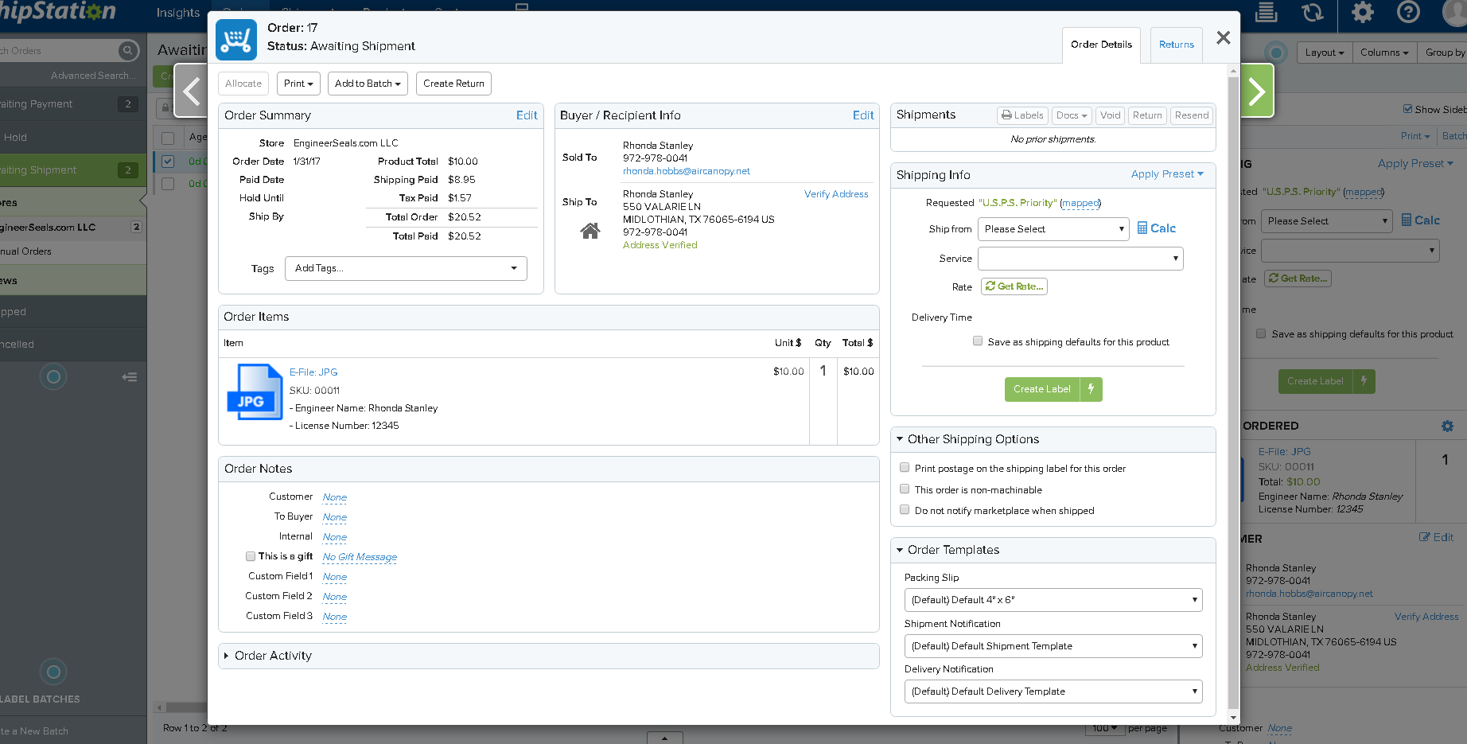Click the modal vertical scrollbar
The height and width of the screenshot is (744, 1467).
click(x=1233, y=394)
